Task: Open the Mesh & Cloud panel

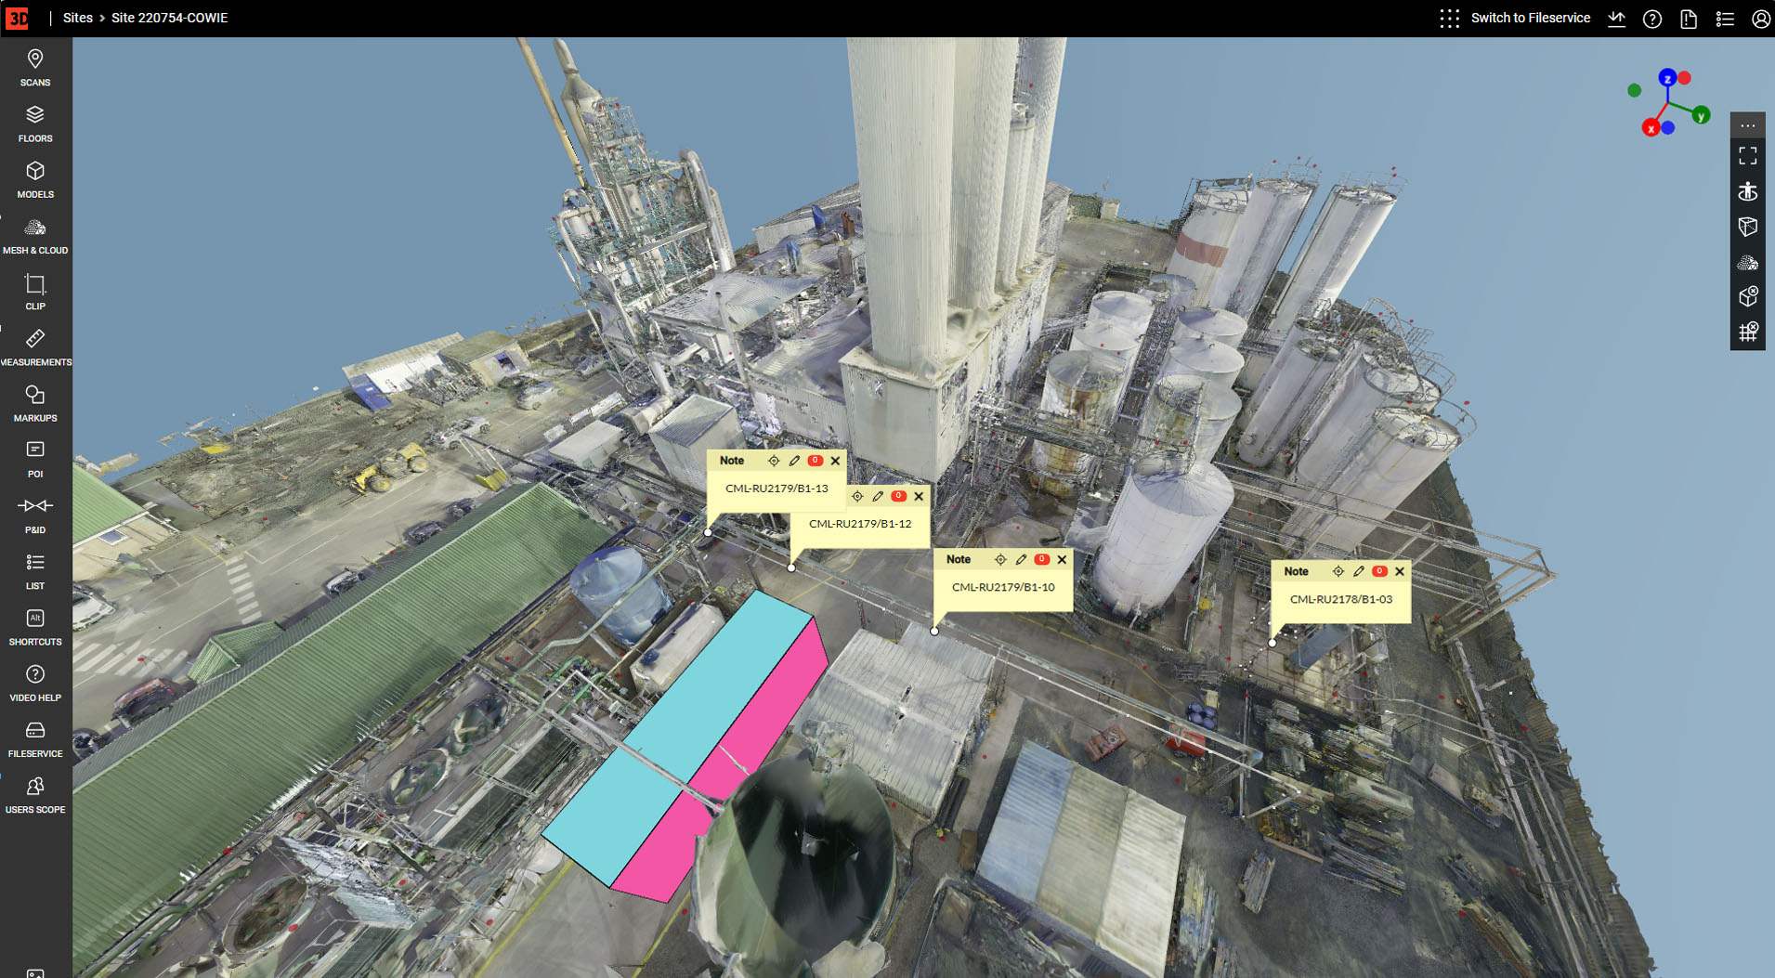Action: (x=35, y=236)
